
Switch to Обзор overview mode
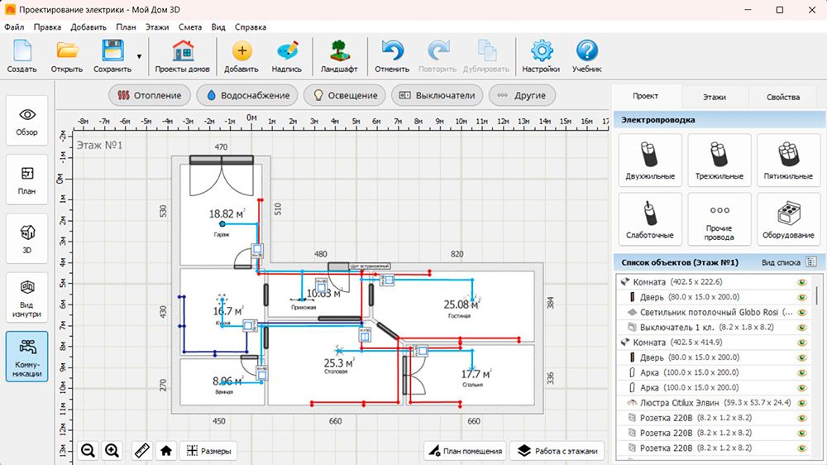[27, 121]
